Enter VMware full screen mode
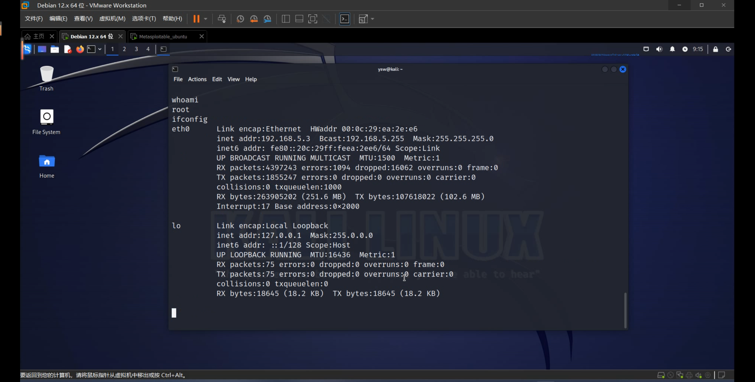The height and width of the screenshot is (382, 755). pos(312,19)
